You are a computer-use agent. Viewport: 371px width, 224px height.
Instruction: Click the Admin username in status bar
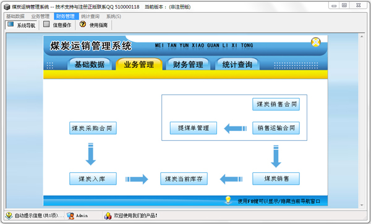82,215
